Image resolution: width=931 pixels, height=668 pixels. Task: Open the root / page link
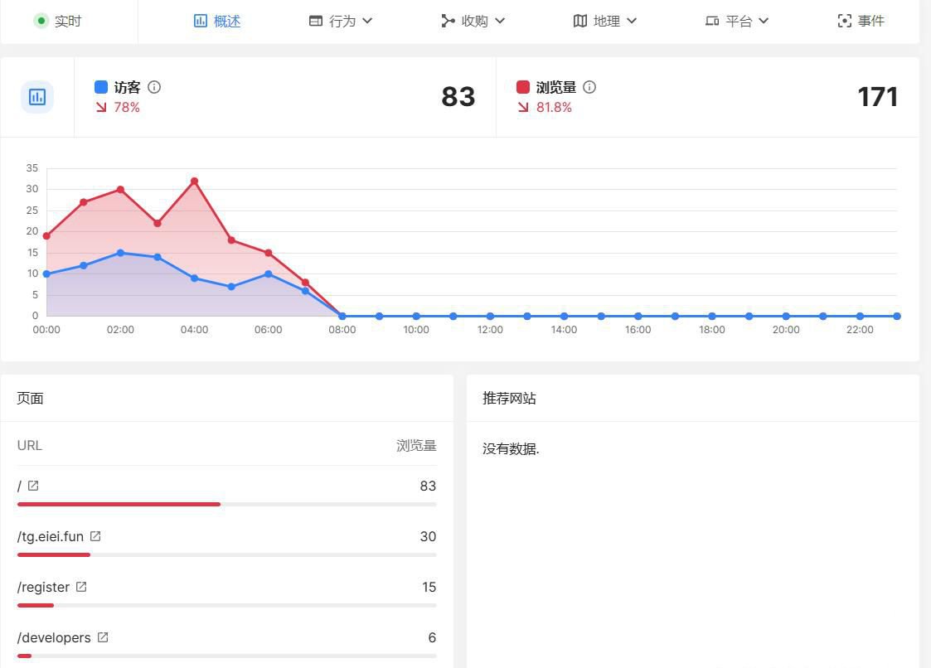pos(18,486)
